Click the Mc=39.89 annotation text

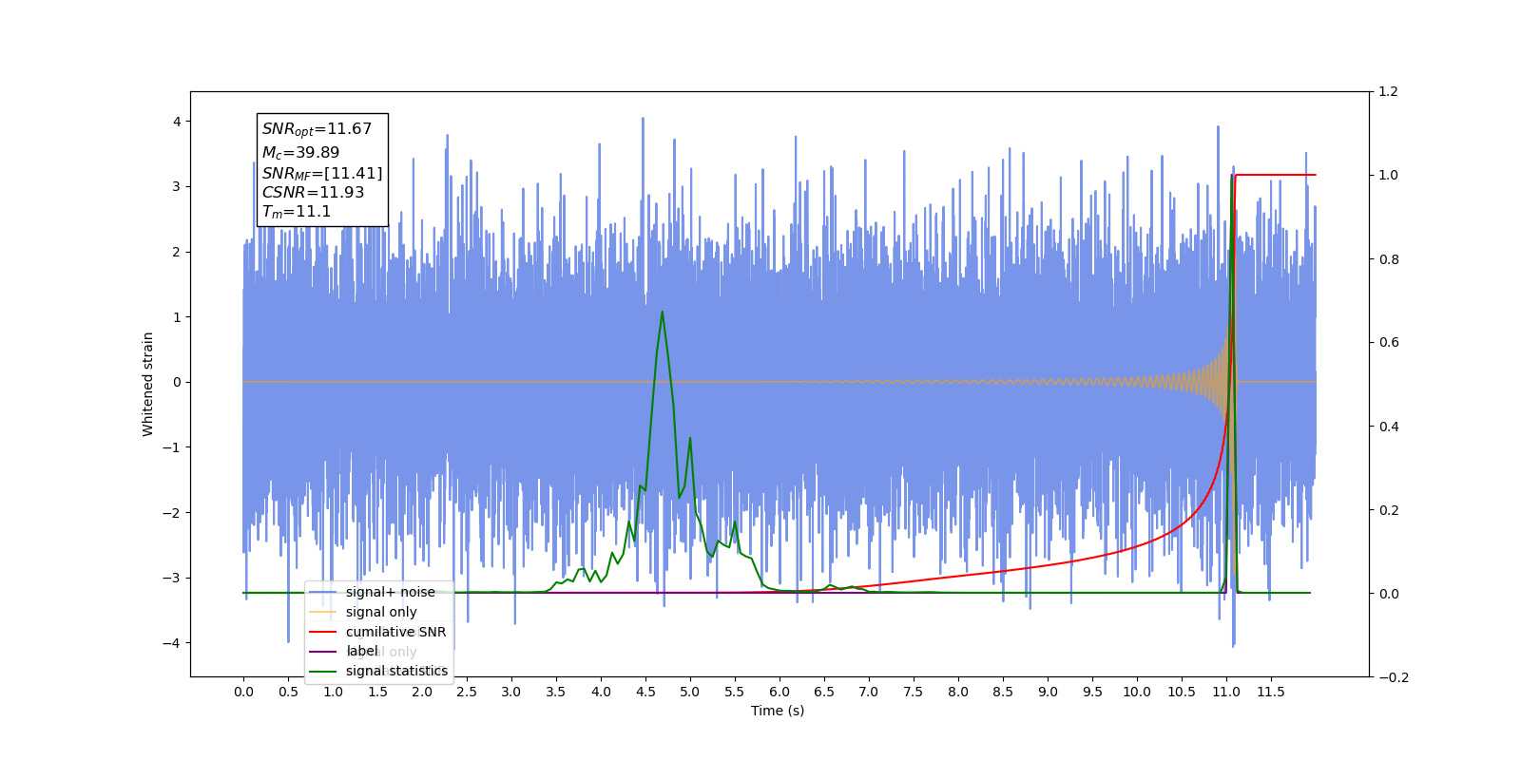click(300, 152)
